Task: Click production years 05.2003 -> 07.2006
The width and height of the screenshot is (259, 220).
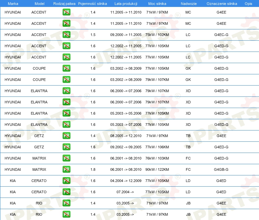Action: point(126,125)
